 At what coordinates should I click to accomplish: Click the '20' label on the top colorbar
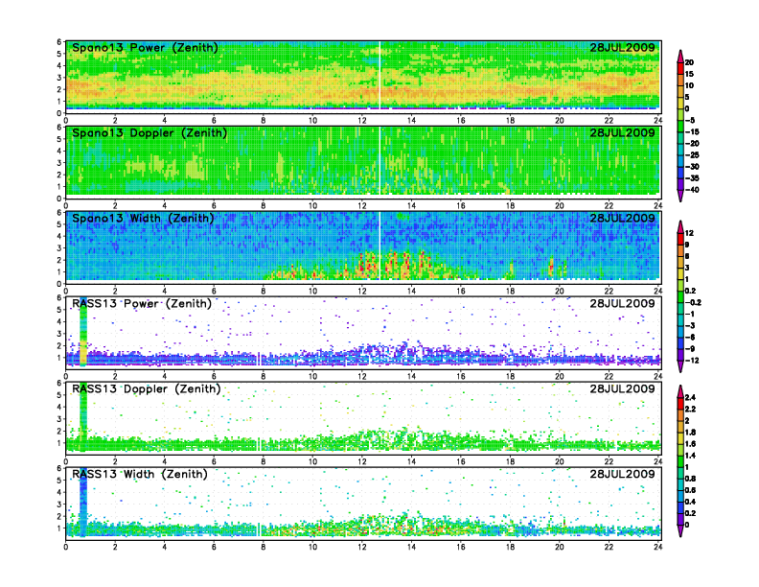(689, 62)
